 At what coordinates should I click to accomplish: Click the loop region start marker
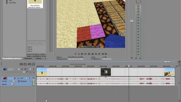(69, 64)
